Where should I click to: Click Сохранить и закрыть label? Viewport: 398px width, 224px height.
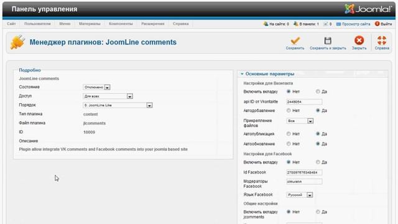pos(328,48)
